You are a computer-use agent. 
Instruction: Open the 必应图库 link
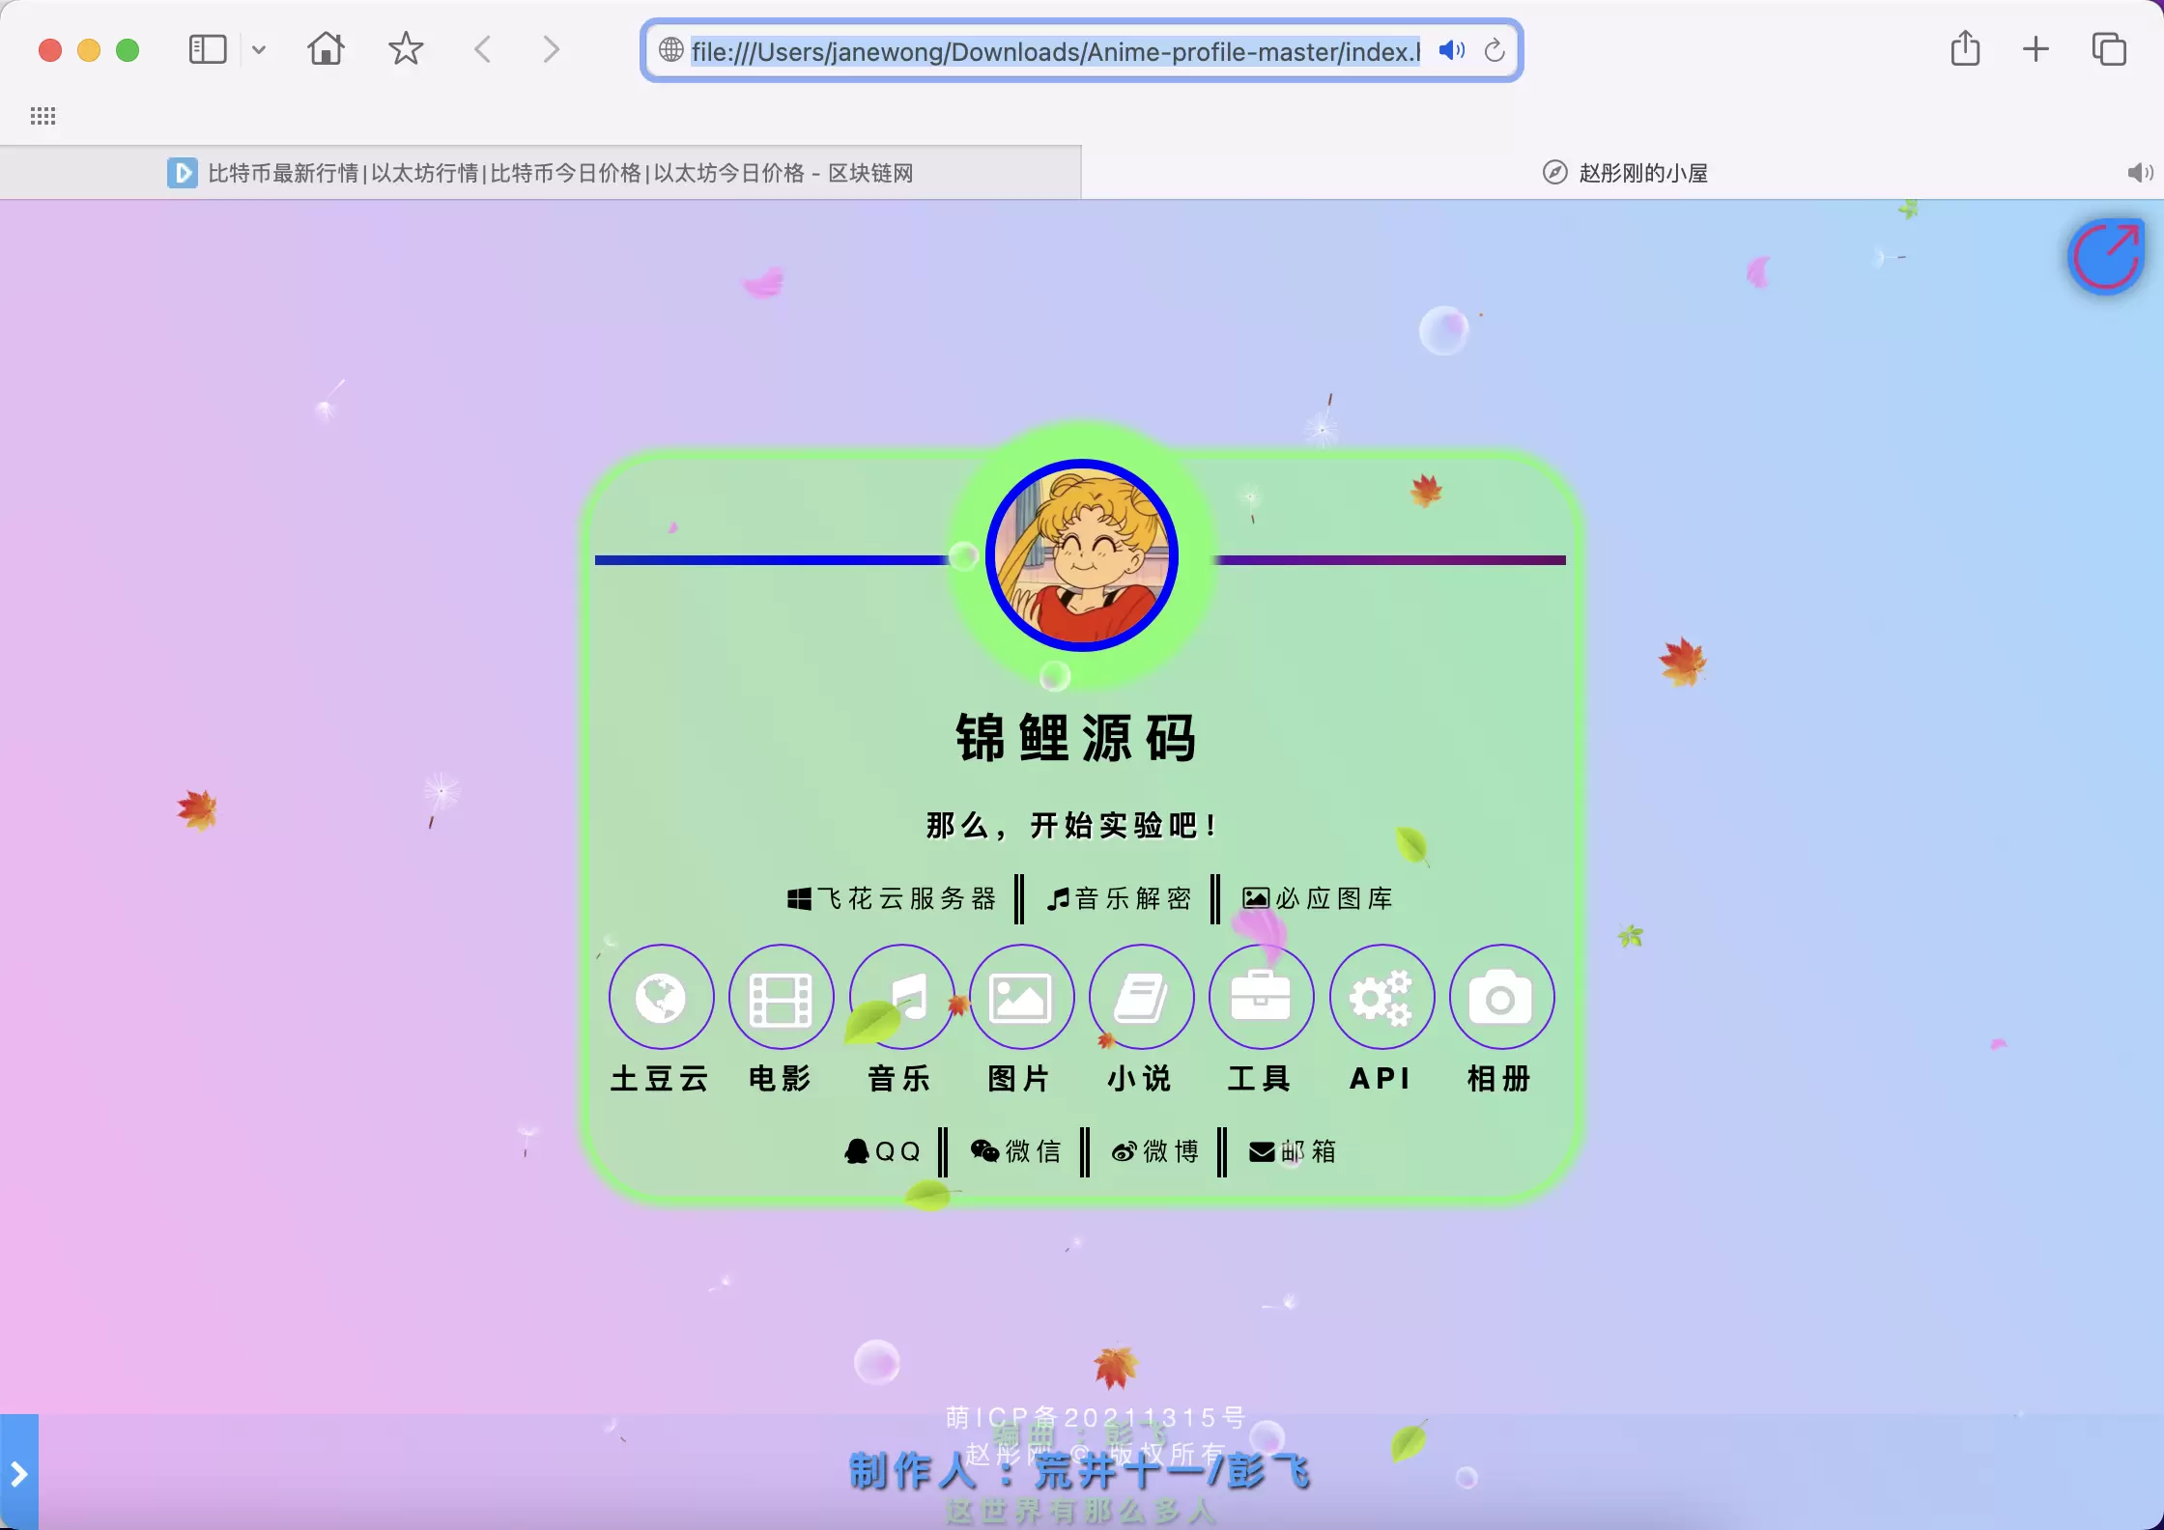(x=1317, y=898)
